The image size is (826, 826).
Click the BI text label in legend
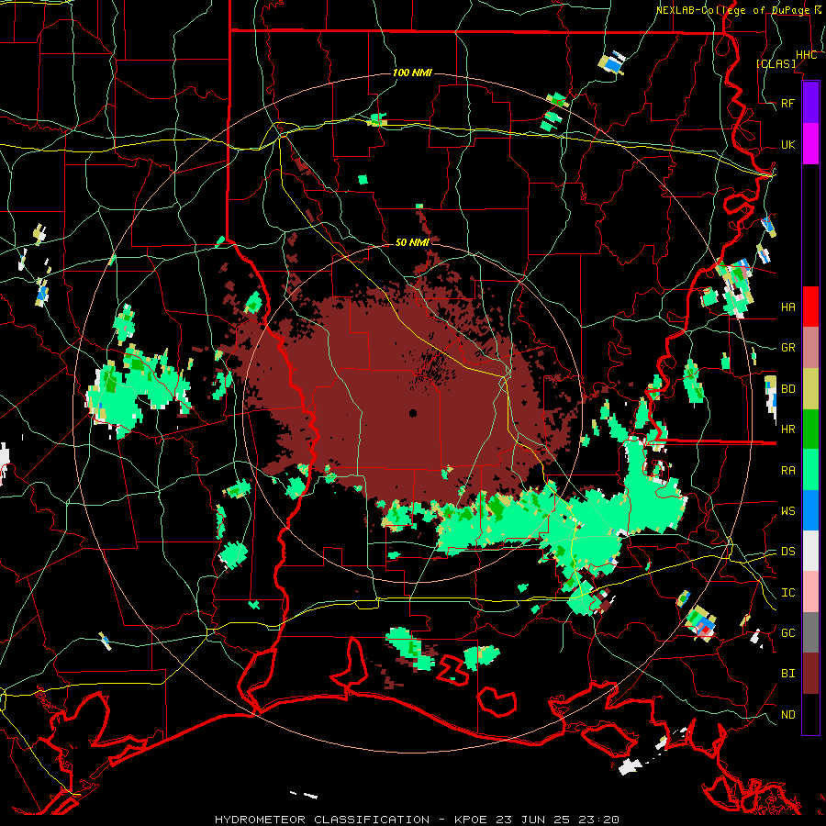pos(788,674)
